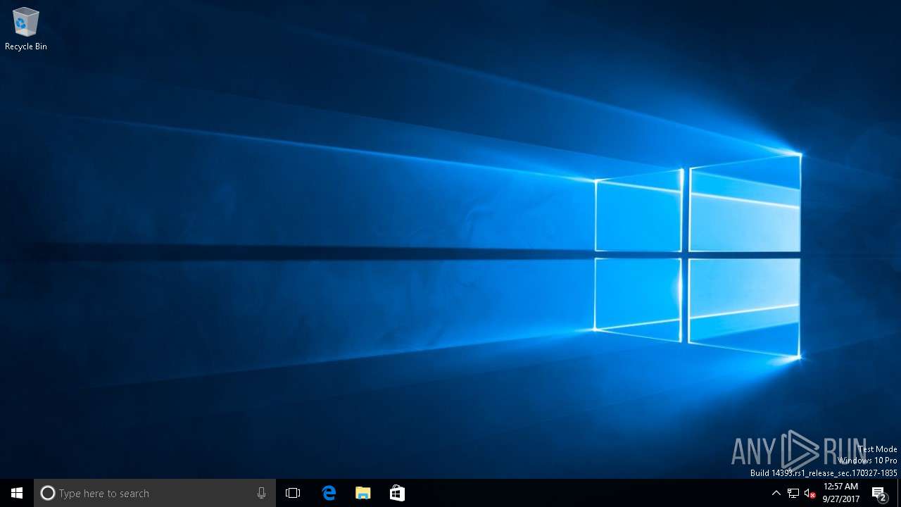Open File Explorer from the taskbar
The image size is (901, 507).
(363, 493)
